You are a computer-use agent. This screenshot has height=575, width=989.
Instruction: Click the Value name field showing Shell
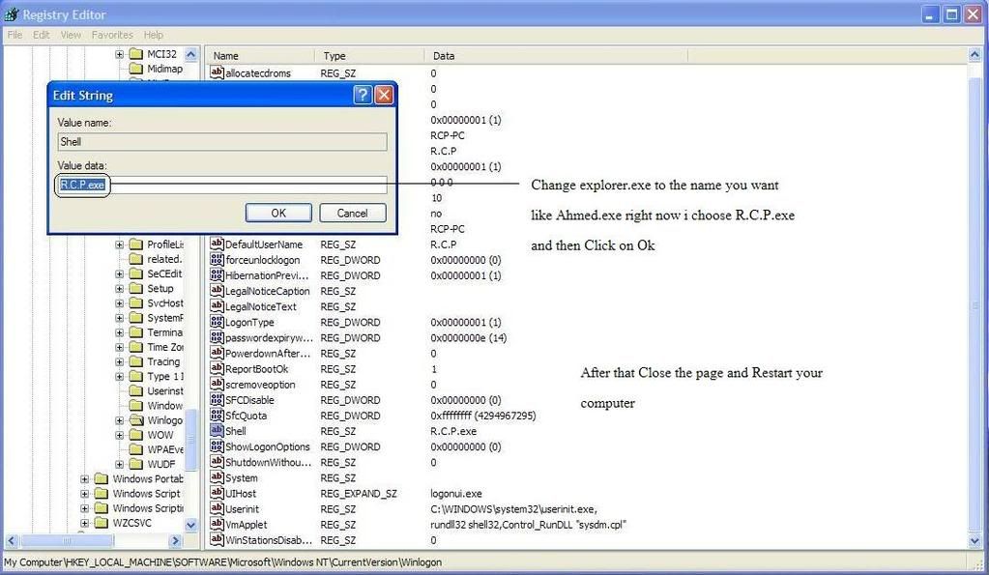(222, 142)
